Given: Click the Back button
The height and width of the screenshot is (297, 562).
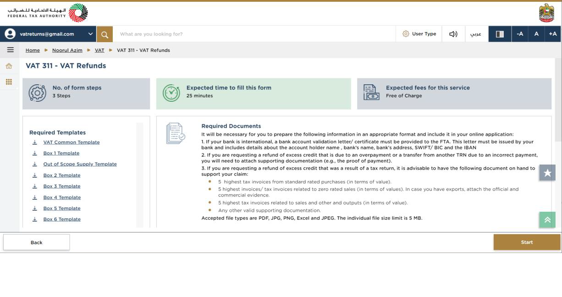Looking at the screenshot, I should 37,242.
